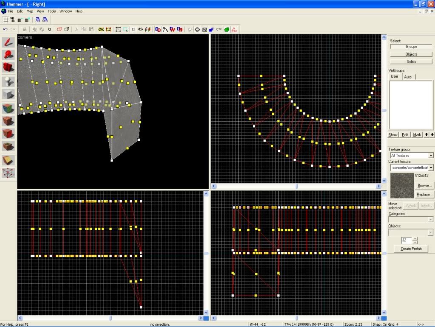Select the Camera tool
Image resolution: width=435 pixels, height=327 pixels.
click(8, 67)
